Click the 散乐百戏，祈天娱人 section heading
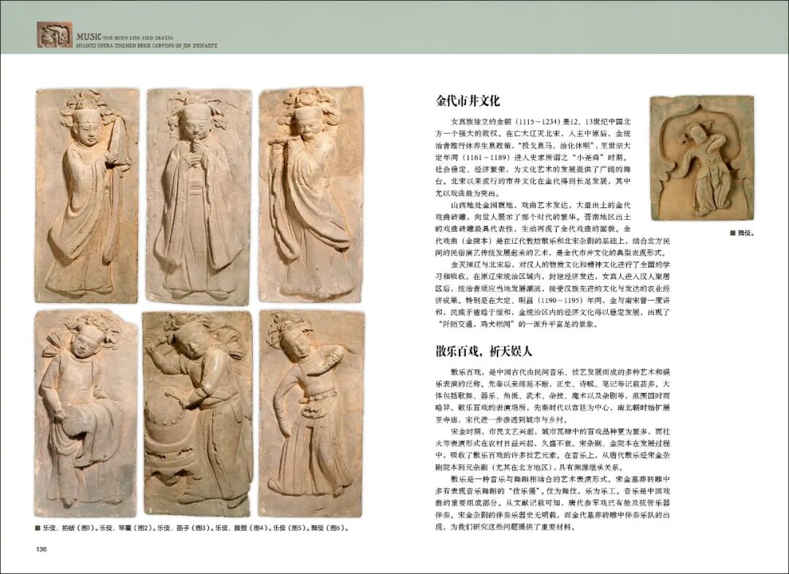 [484, 351]
